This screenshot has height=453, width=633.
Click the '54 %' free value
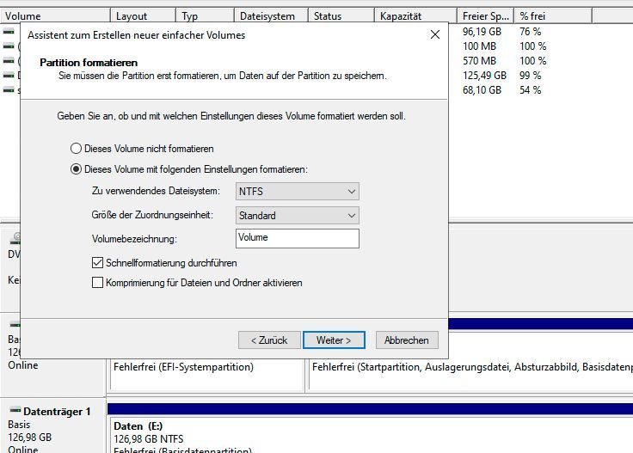530,90
